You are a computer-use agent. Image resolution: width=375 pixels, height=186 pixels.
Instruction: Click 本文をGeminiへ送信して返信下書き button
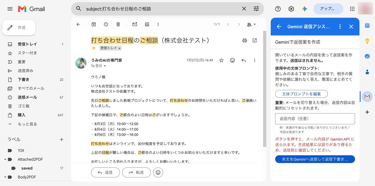click(315, 159)
